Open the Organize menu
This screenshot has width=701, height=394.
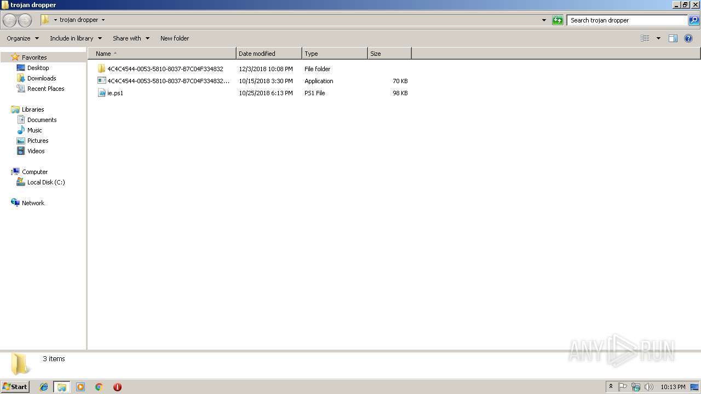point(22,38)
